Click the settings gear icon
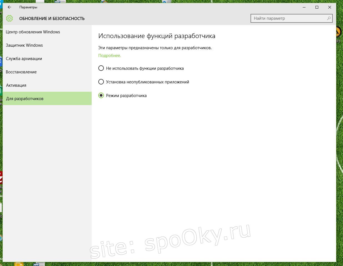 pyautogui.click(x=9, y=18)
